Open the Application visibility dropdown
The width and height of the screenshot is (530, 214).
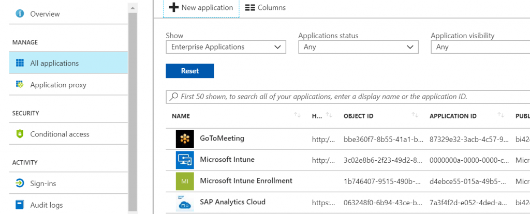coord(480,47)
